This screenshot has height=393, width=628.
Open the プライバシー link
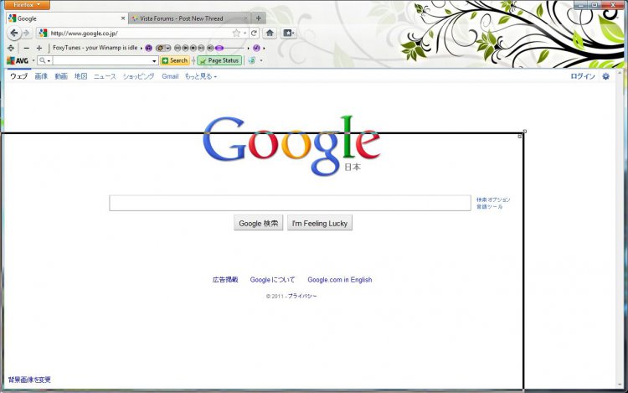point(302,296)
